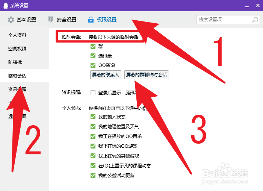This screenshot has width=263, height=191.
Task: Click the lock icon beside 权限设置
Action: [91, 20]
